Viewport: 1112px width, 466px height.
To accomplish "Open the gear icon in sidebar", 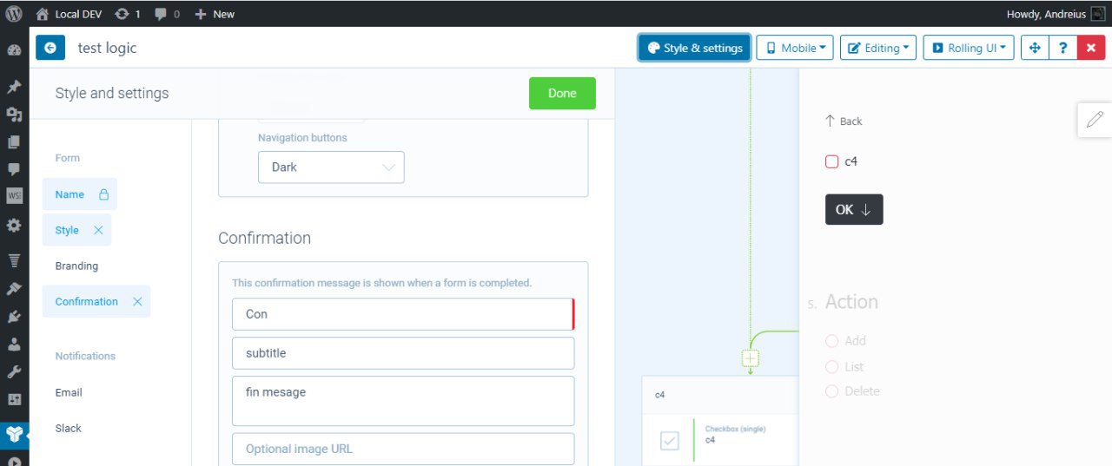I will 14,225.
